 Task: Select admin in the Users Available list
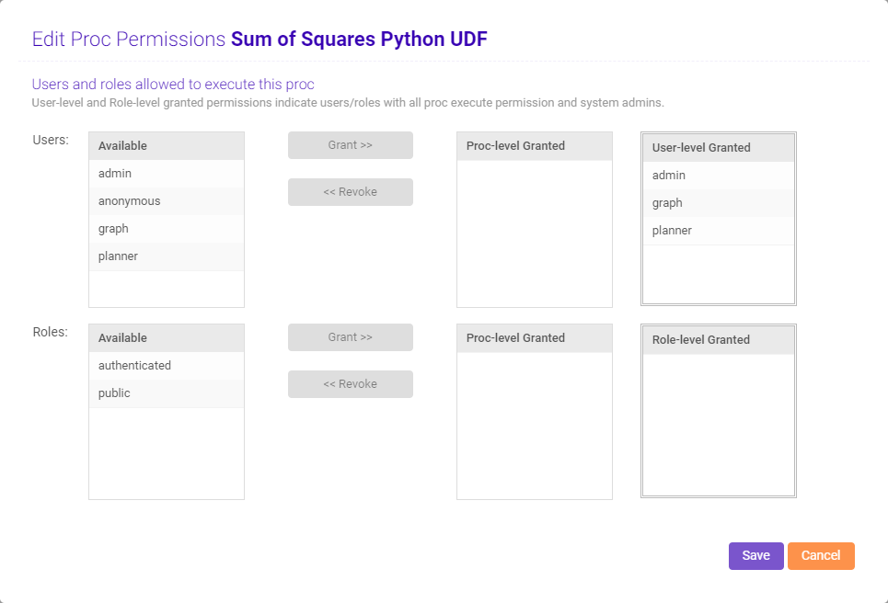tap(114, 173)
